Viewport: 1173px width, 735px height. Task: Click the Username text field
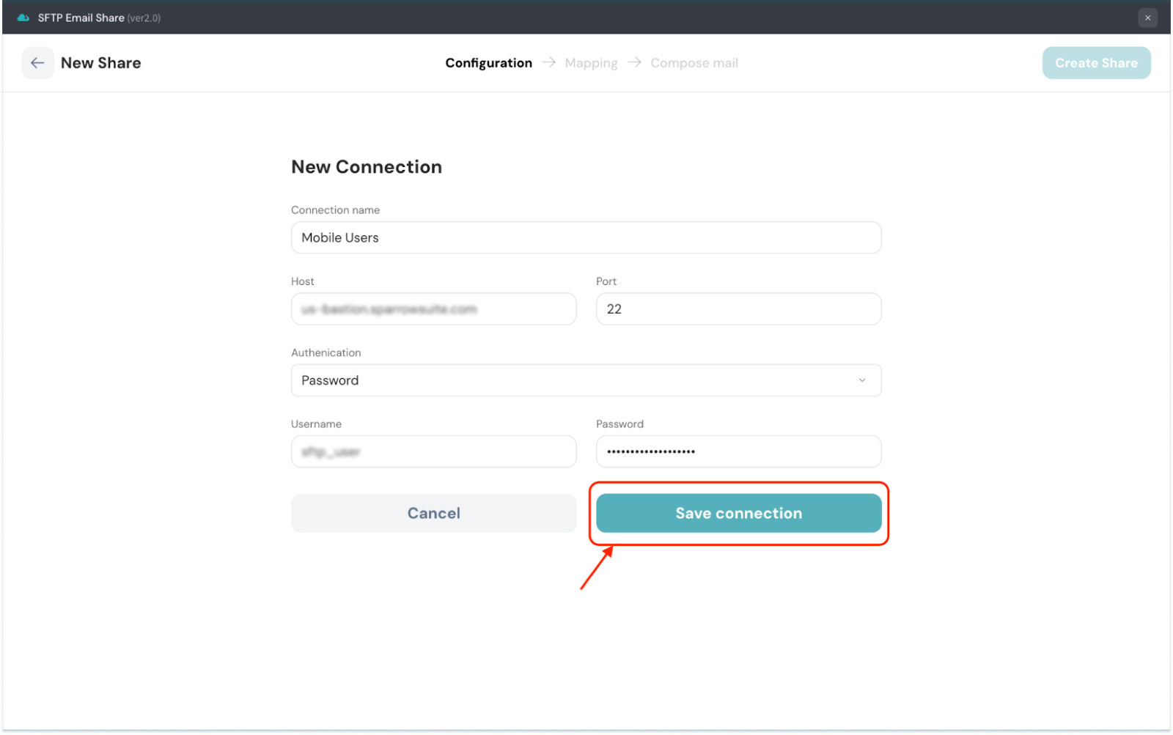click(x=433, y=452)
